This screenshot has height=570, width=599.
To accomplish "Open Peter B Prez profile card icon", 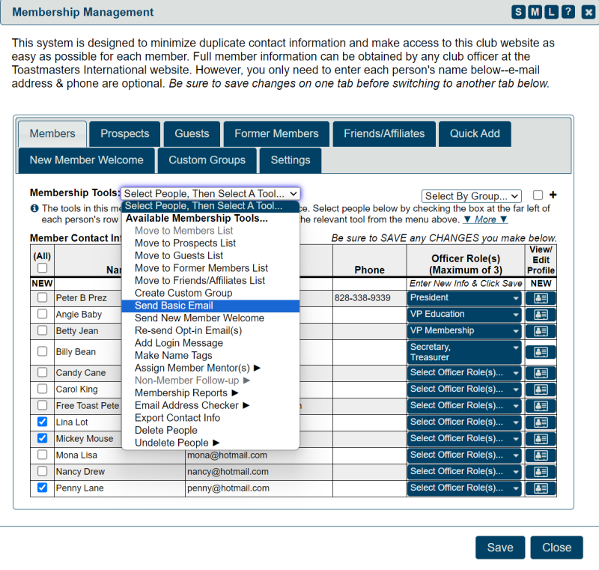I will click(541, 298).
